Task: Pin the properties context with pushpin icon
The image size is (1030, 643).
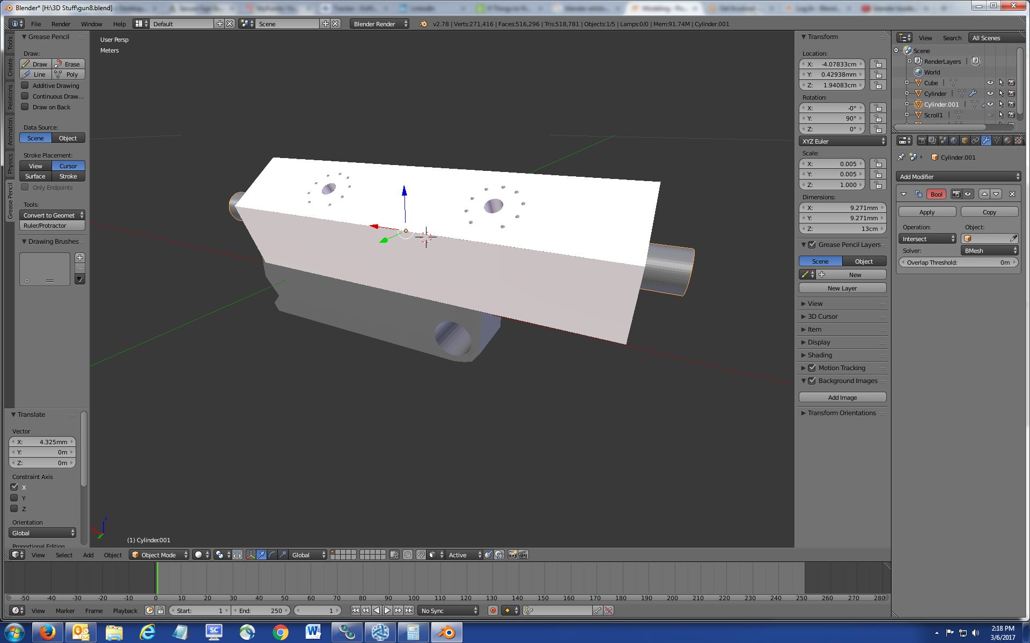Action: [x=901, y=157]
